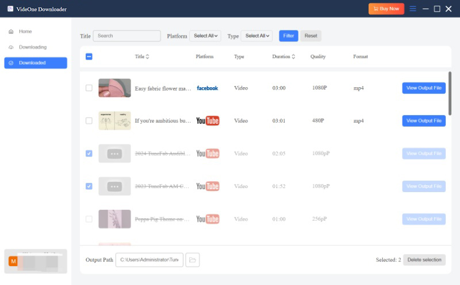This screenshot has width=460, height=285.
Task: Click the Title search input field
Action: click(x=127, y=36)
